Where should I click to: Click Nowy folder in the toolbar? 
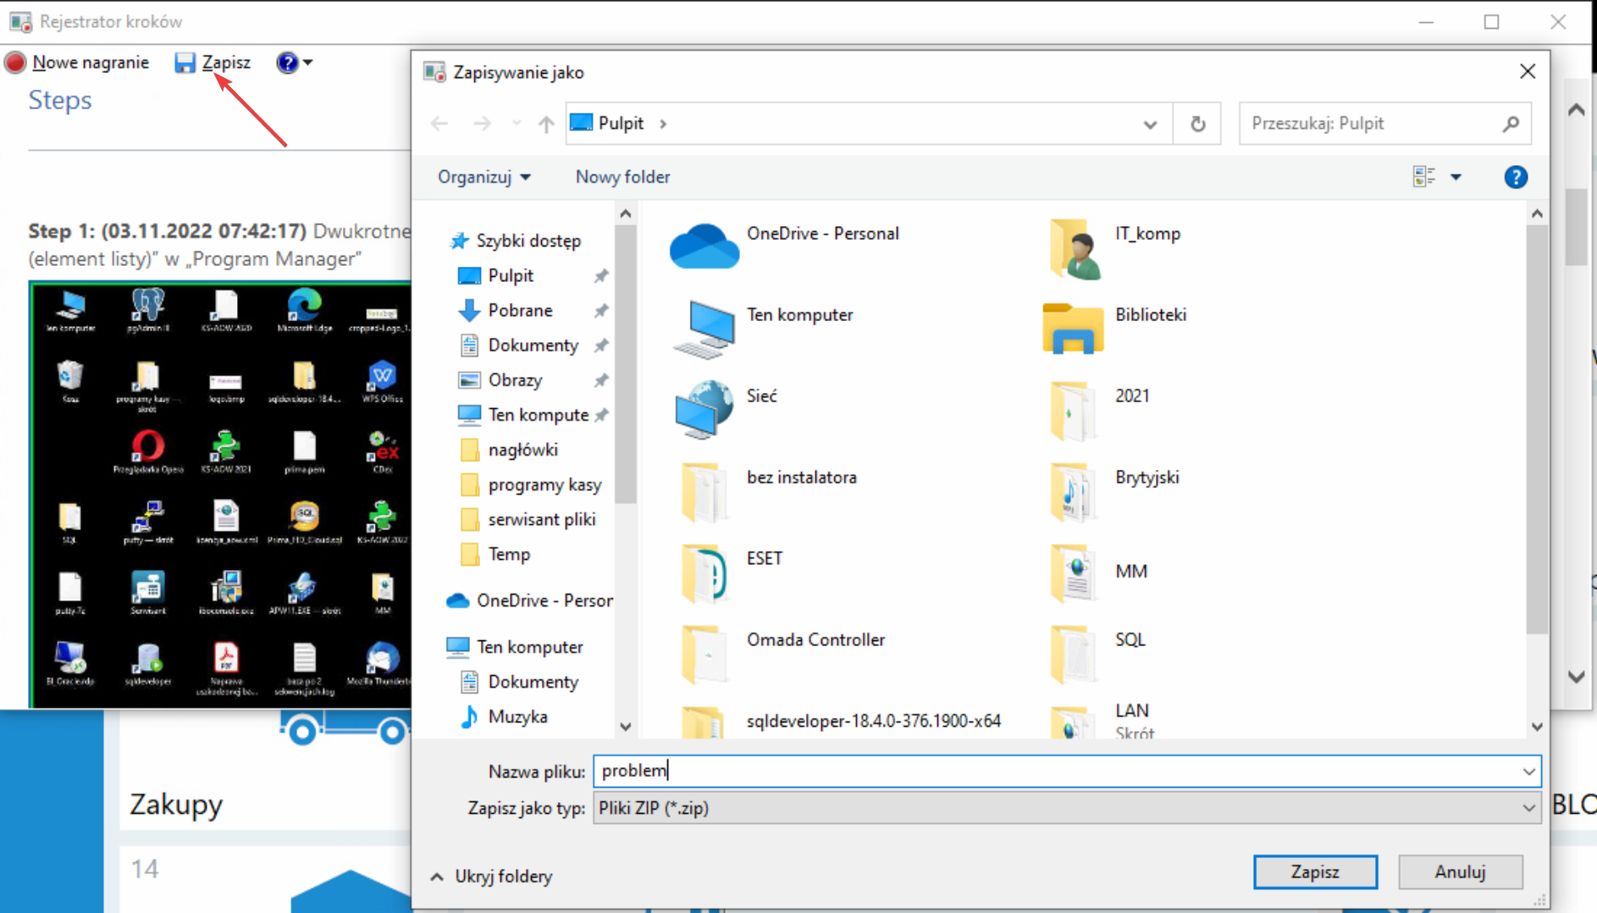tap(622, 177)
